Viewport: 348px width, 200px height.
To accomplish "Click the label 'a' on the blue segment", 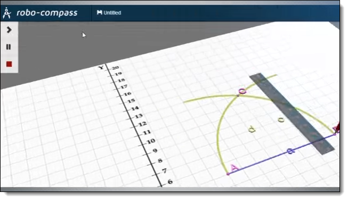I will 290,151.
